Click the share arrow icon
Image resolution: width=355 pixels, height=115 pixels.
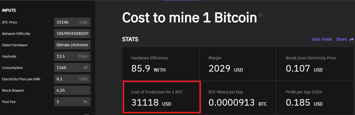(x=352, y=39)
